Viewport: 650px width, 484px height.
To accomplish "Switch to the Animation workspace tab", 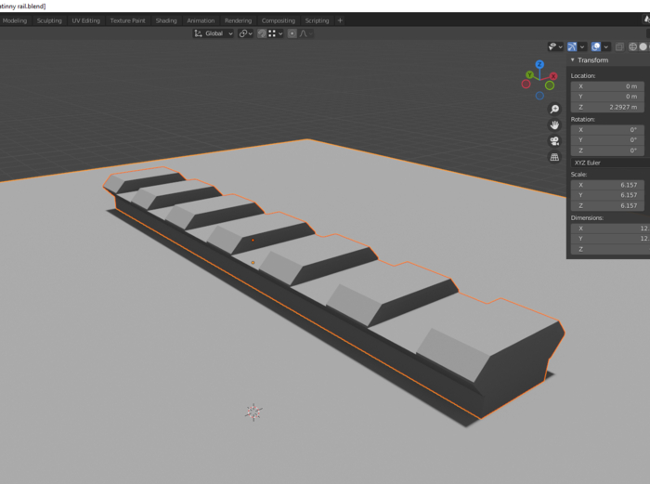I will [201, 20].
